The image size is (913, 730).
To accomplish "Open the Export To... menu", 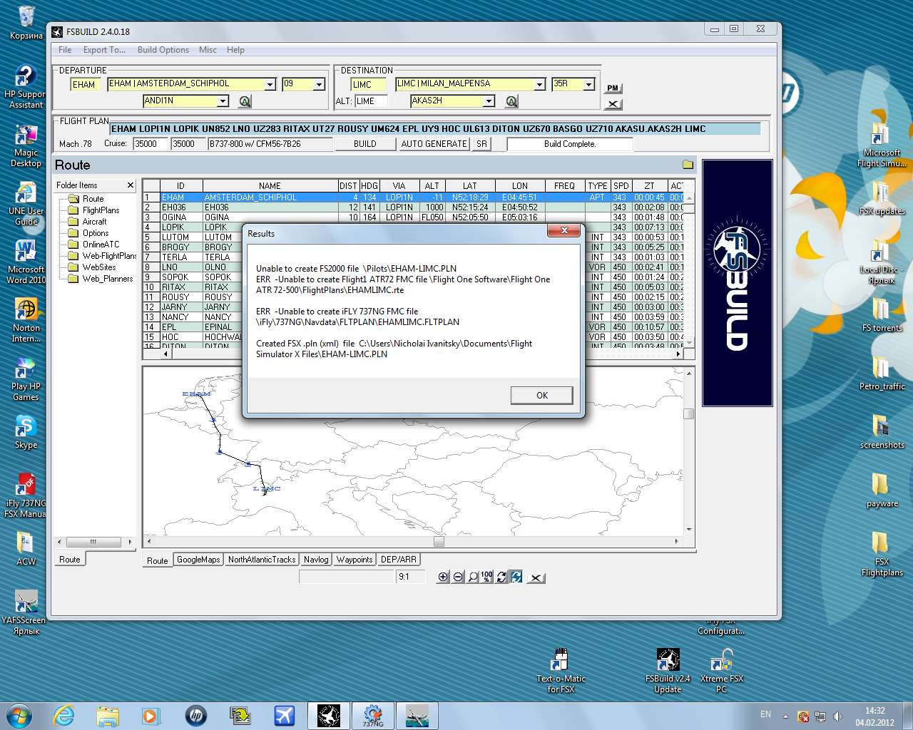I will 104,50.
